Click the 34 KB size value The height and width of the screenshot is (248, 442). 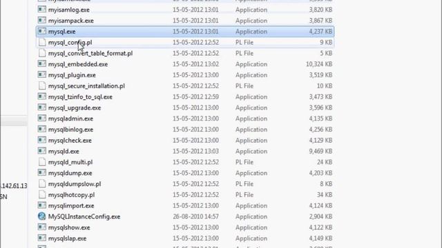(325, 195)
